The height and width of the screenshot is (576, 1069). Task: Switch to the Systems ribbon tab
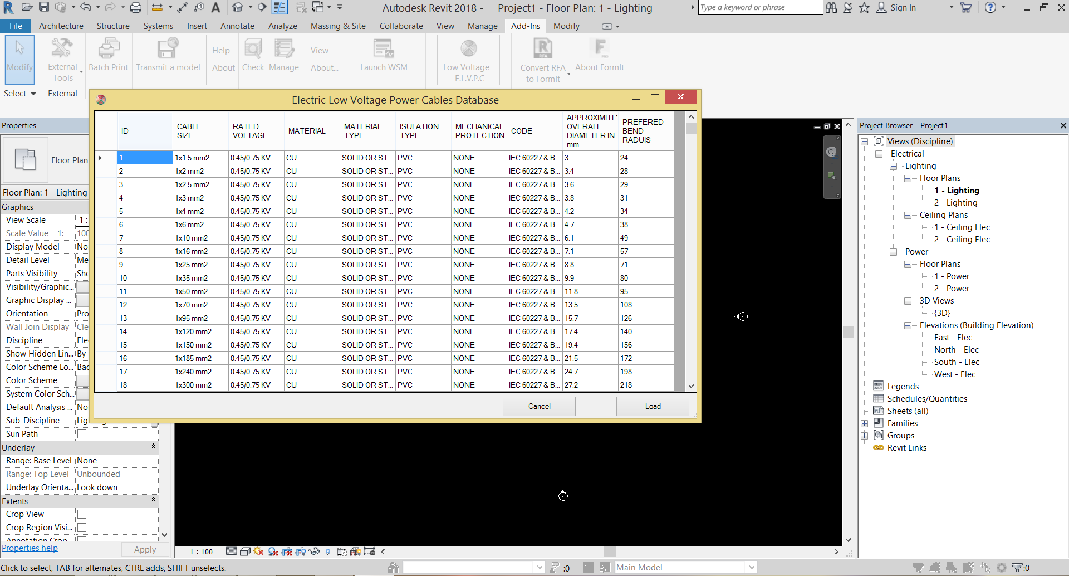158,26
